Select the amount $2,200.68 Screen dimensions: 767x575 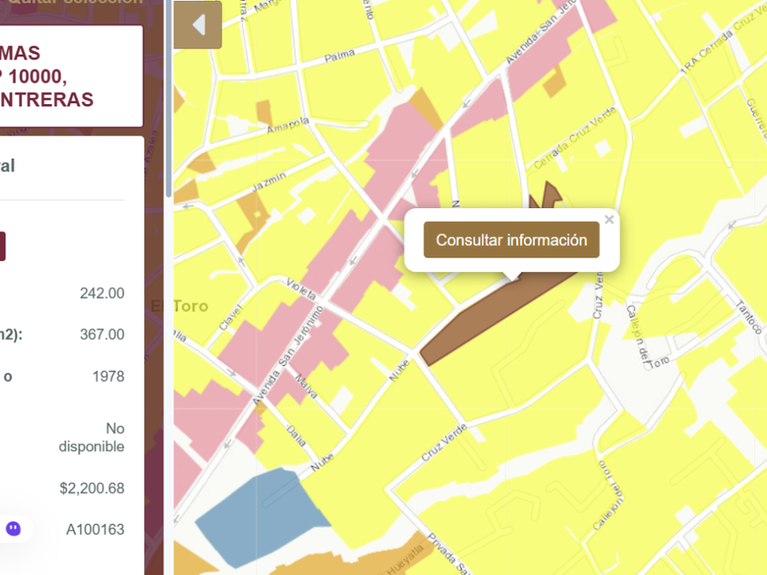pos(92,488)
